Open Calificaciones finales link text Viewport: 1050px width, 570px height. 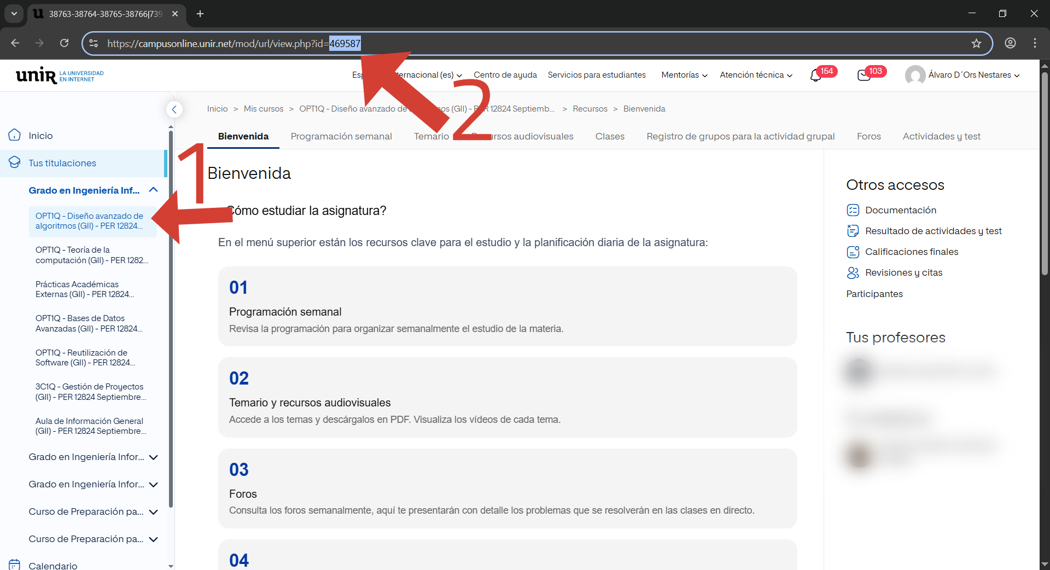pyautogui.click(x=912, y=252)
